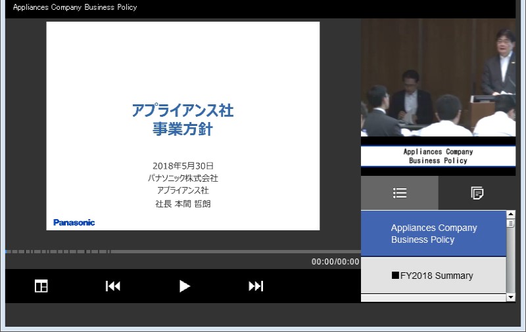The height and width of the screenshot is (332, 526).
Task: Click the presentation slide thumbnail
Action: 183,126
